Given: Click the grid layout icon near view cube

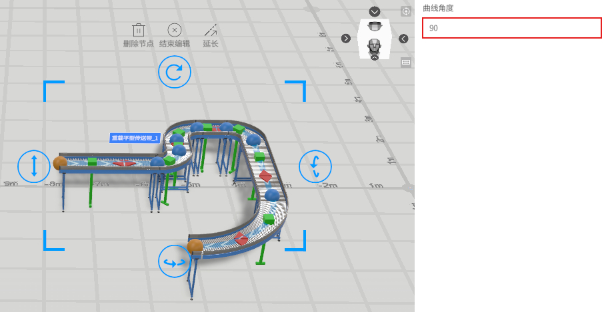Looking at the screenshot, I should click(406, 62).
